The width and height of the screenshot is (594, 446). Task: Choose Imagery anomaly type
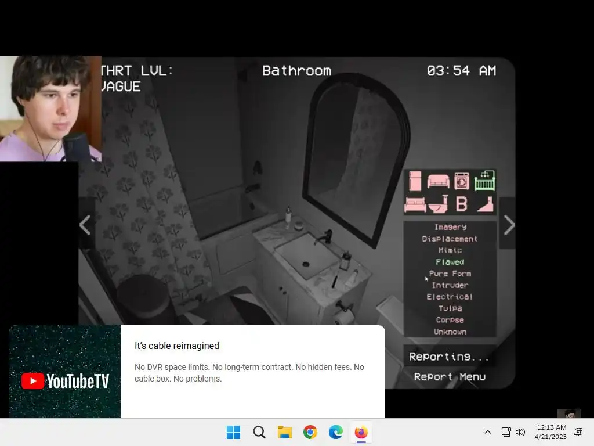[450, 227]
